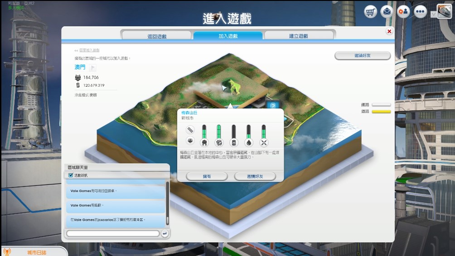Click the 梅森山丘 city name title

click(189, 113)
